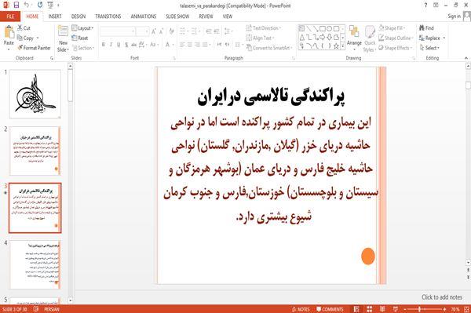The width and height of the screenshot is (471, 313).
Task: Click zoom in plus button
Action: (444, 309)
